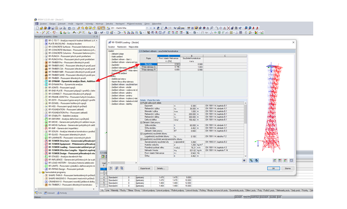
Task: Confirm dialog with OK button
Action: (x=273, y=168)
